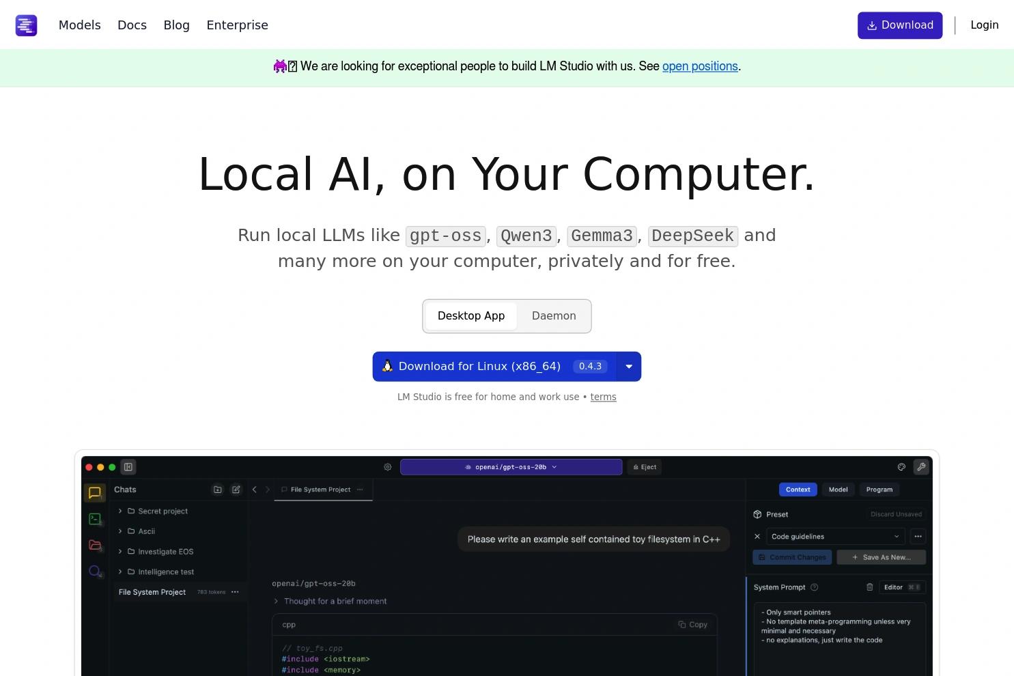Click the top-right Download button
The height and width of the screenshot is (676, 1014).
[900, 25]
